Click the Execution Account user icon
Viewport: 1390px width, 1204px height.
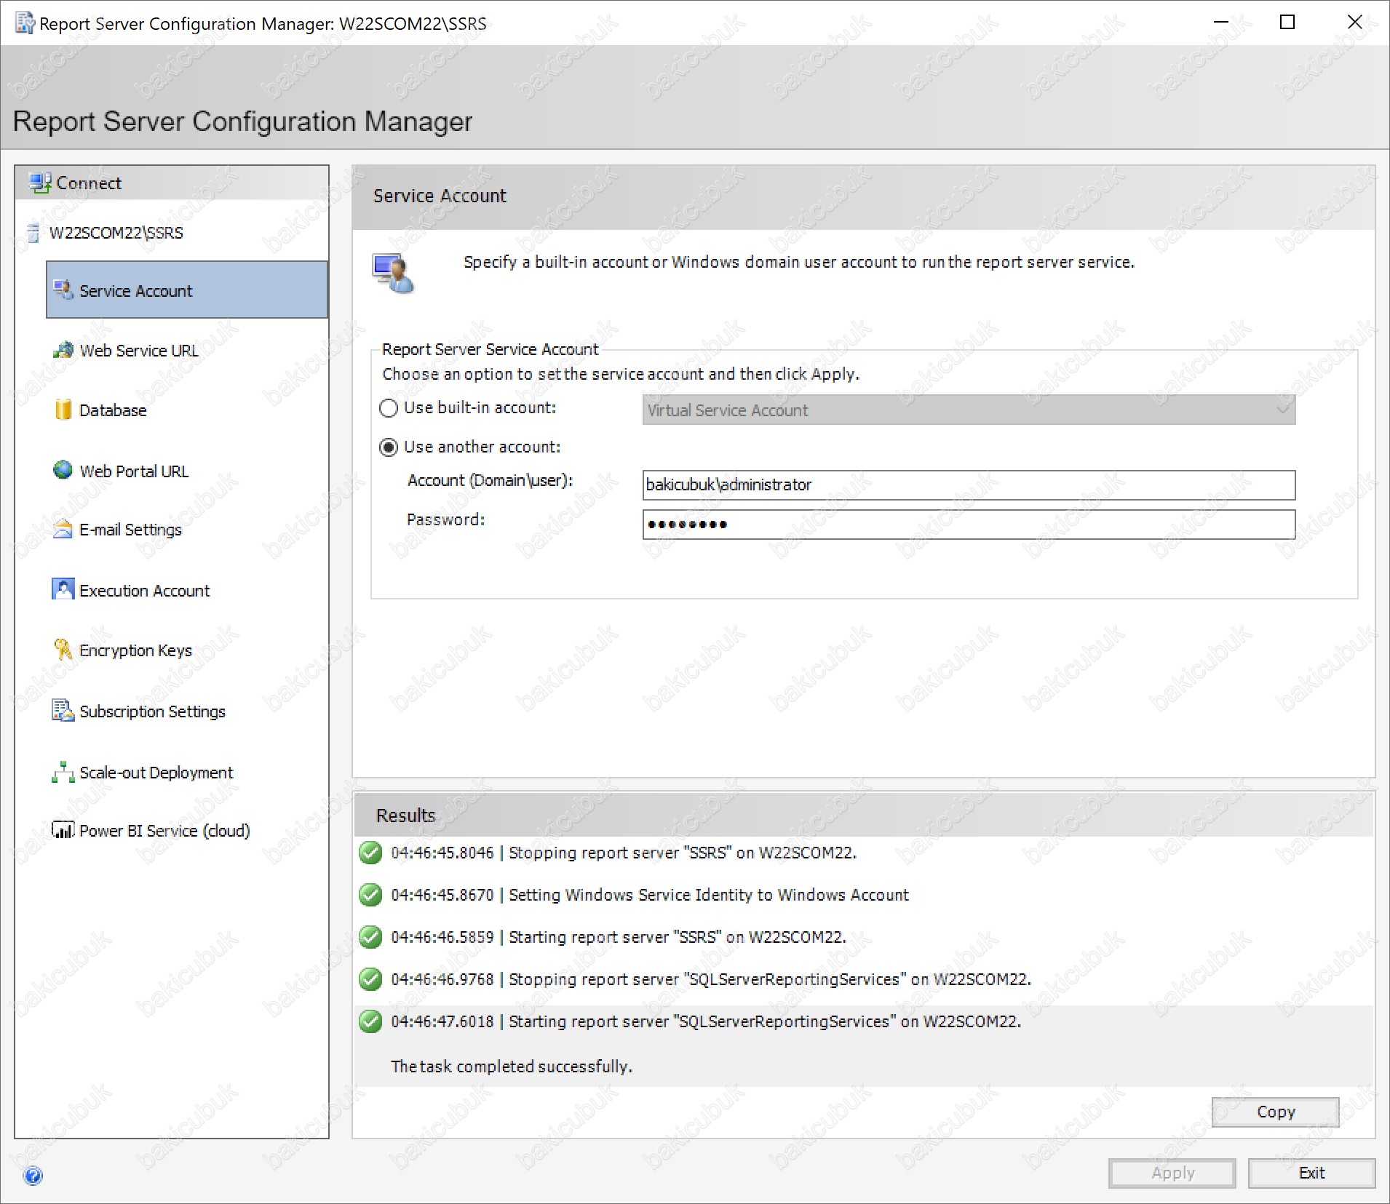[x=63, y=589]
